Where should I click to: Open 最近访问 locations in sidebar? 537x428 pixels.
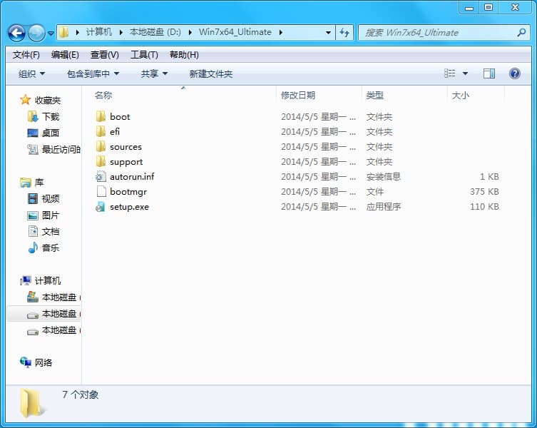[x=53, y=149]
